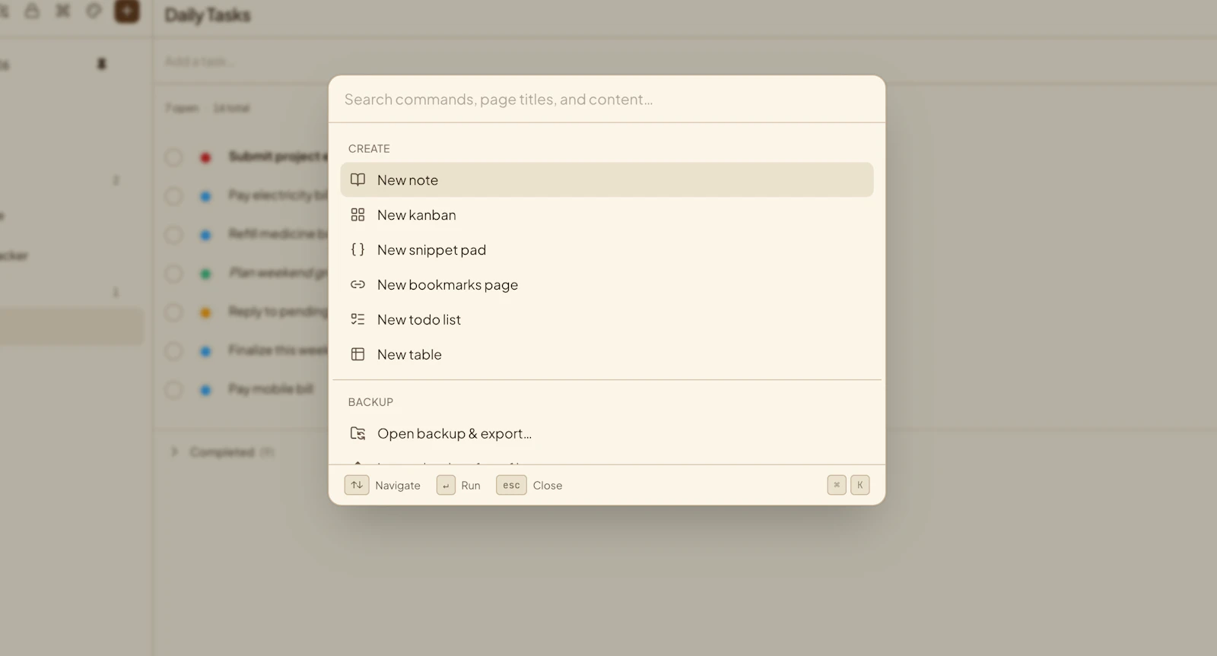
Task: Click the brown plus button in background toolbar
Action: [x=127, y=11]
